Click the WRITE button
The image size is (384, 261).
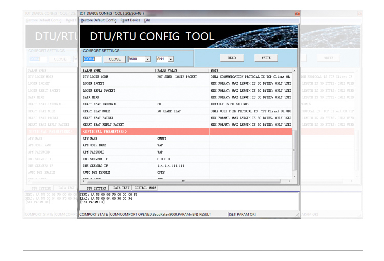pyautogui.click(x=266, y=58)
